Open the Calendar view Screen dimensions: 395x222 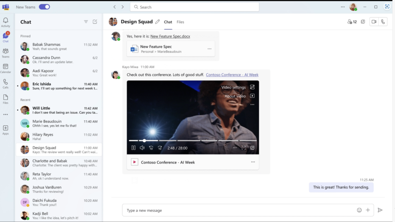click(x=5, y=68)
